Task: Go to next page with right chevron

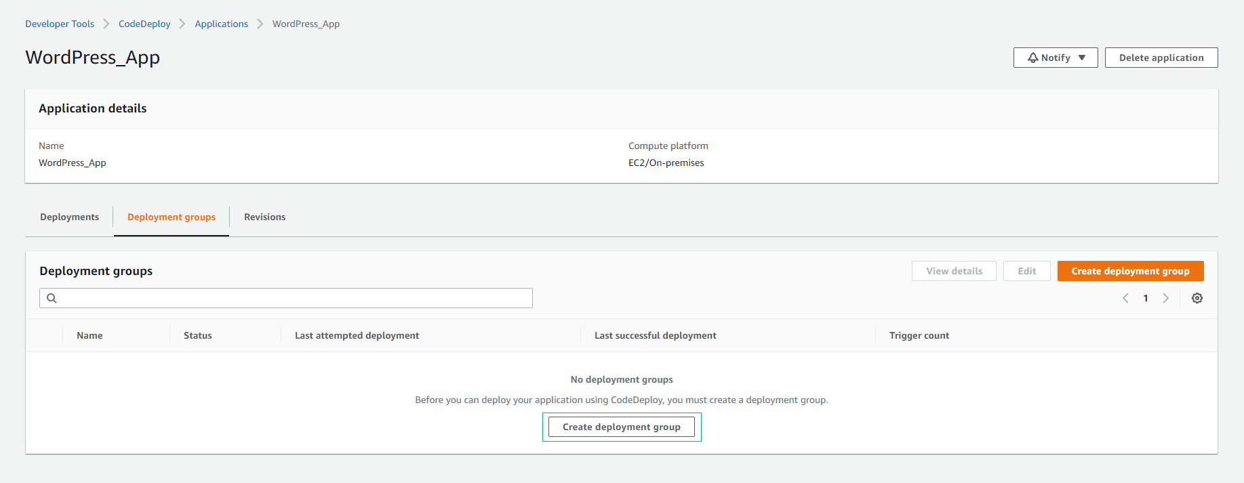Action: click(1165, 298)
